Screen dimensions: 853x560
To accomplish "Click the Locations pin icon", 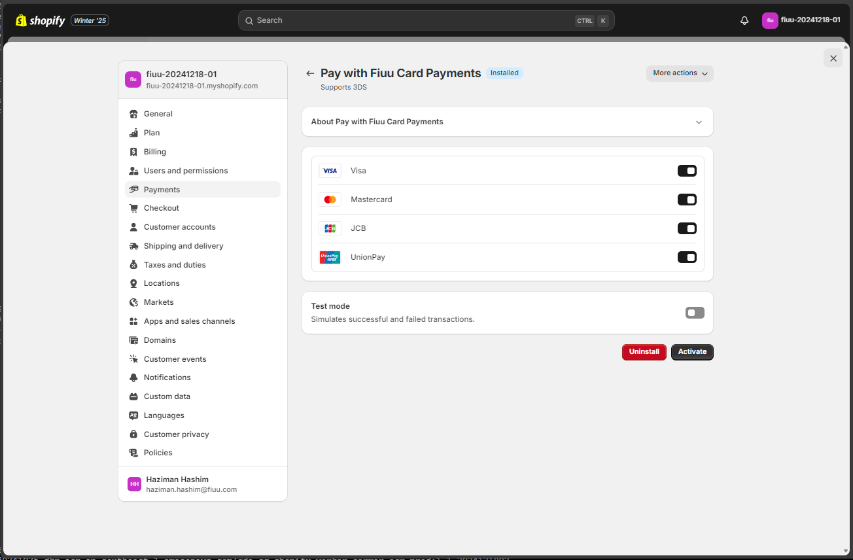I will 134,283.
